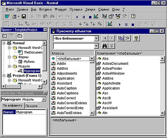
Task: Click the Redo arrow icon
Action: pos(67,16)
